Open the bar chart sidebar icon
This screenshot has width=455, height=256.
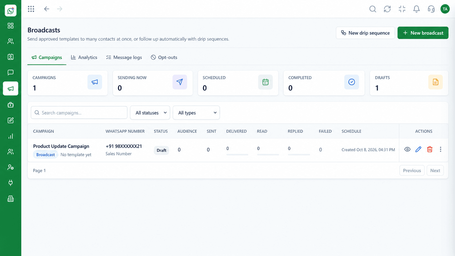click(11, 136)
